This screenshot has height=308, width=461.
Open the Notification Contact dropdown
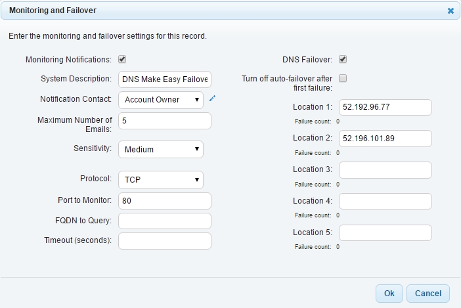161,100
